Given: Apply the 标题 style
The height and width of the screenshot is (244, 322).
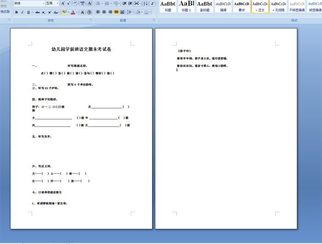Looking at the screenshot, I should pyautogui.click(x=168, y=6).
